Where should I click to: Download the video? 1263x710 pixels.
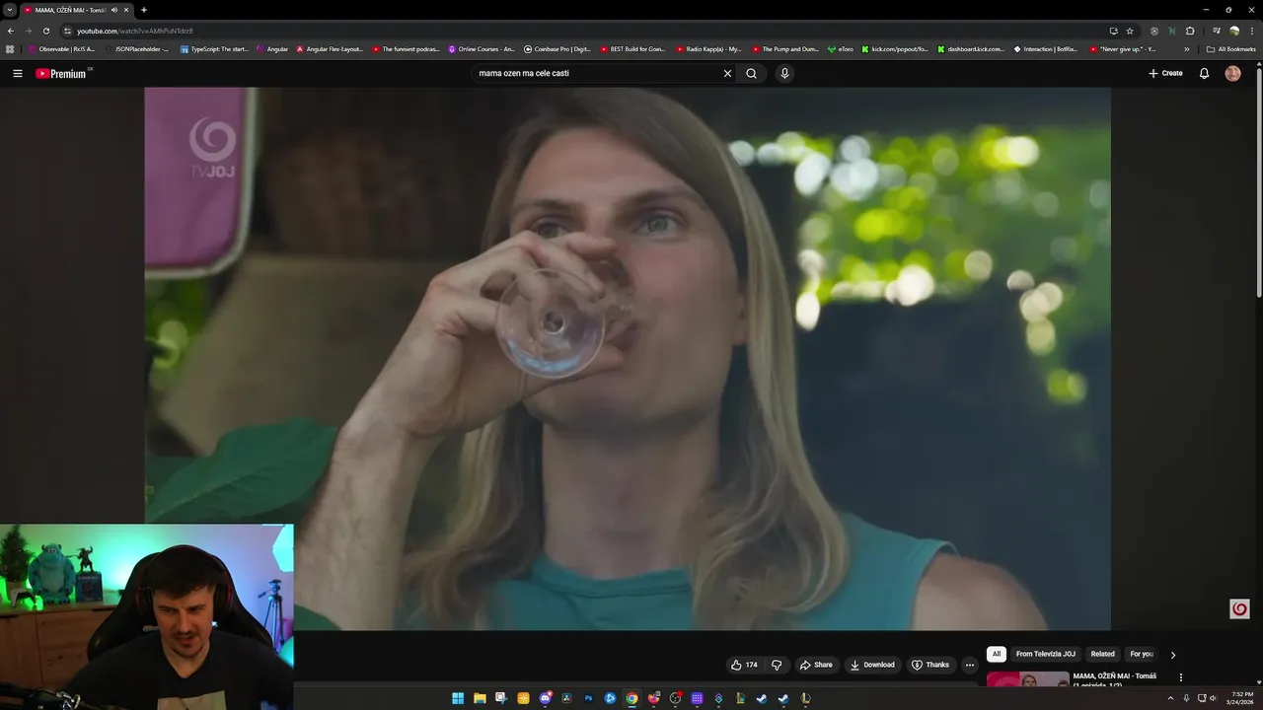872,665
